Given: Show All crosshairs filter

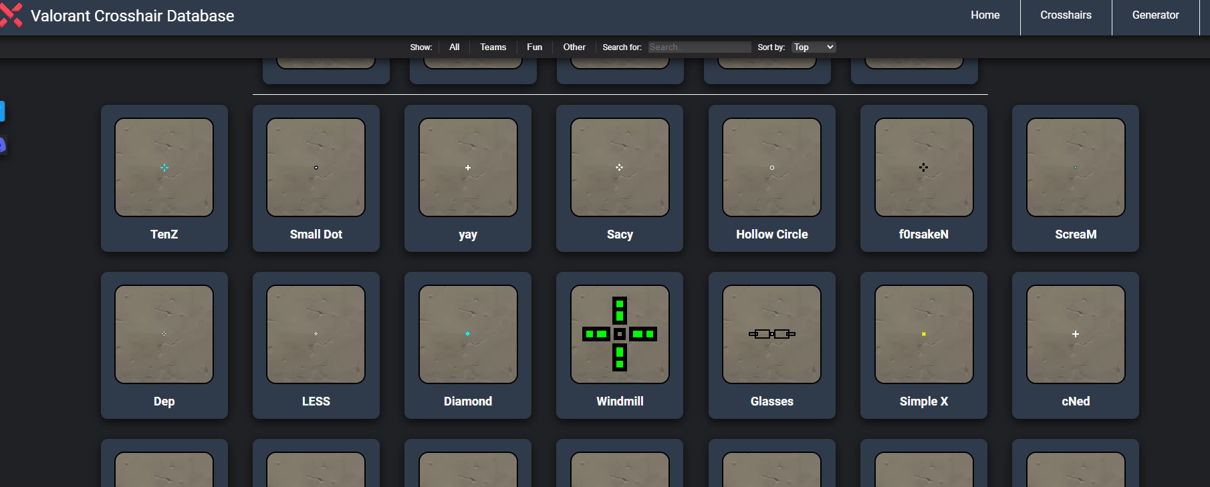Looking at the screenshot, I should 455,47.
